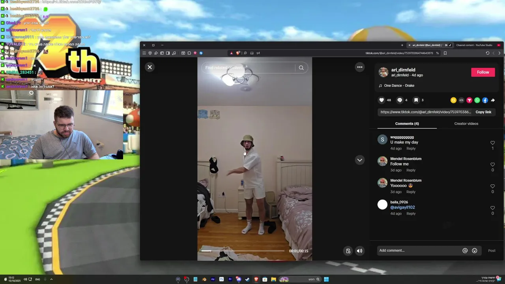Image resolution: width=505 pixels, height=284 pixels.
Task: Like baila_0926's comment heart
Action: [x=492, y=208]
